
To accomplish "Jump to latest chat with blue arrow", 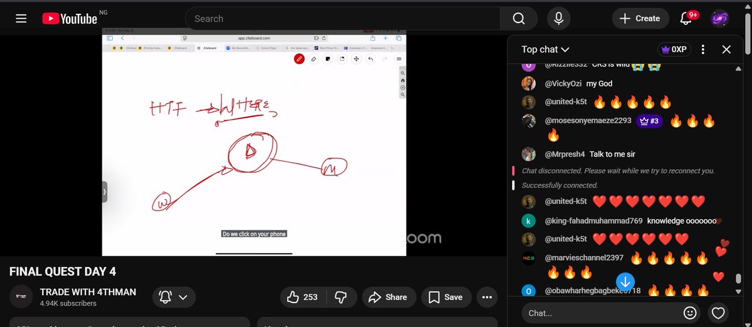I will click(625, 281).
